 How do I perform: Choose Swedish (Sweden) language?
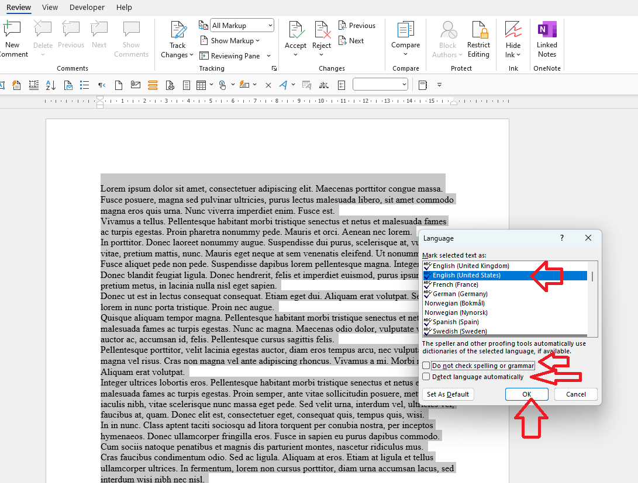pyautogui.click(x=505, y=331)
